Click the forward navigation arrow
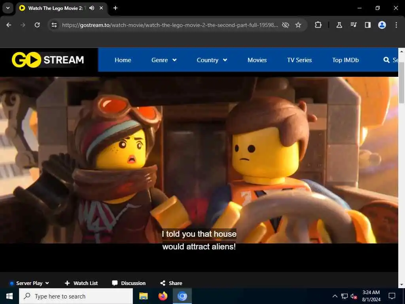Screen dimensions: 405x304 click(x=23, y=25)
